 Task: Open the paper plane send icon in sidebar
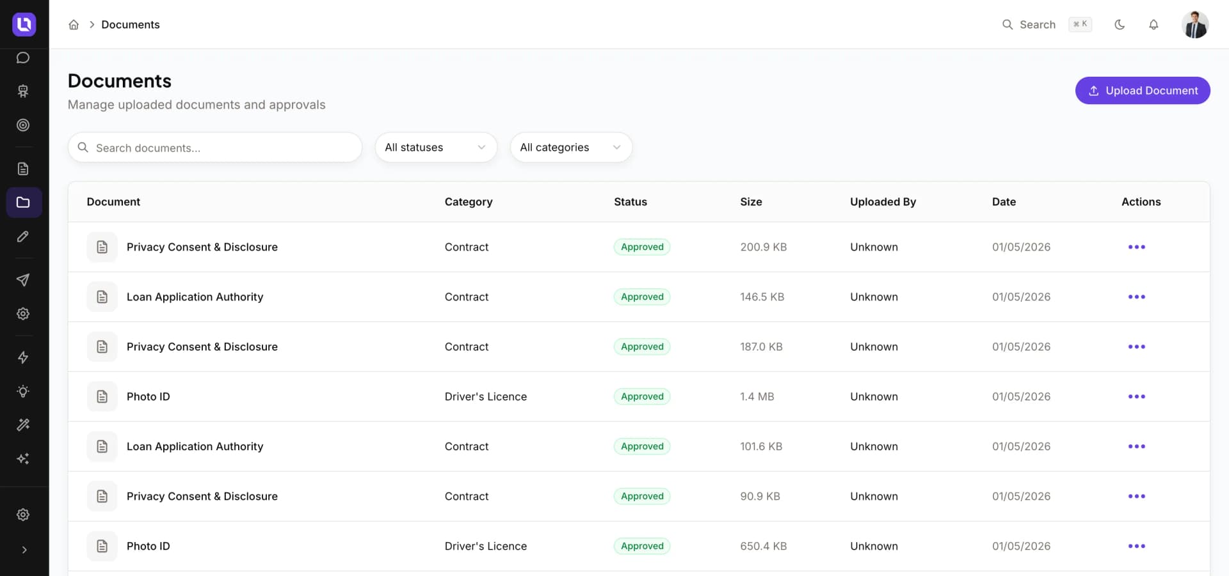point(23,280)
